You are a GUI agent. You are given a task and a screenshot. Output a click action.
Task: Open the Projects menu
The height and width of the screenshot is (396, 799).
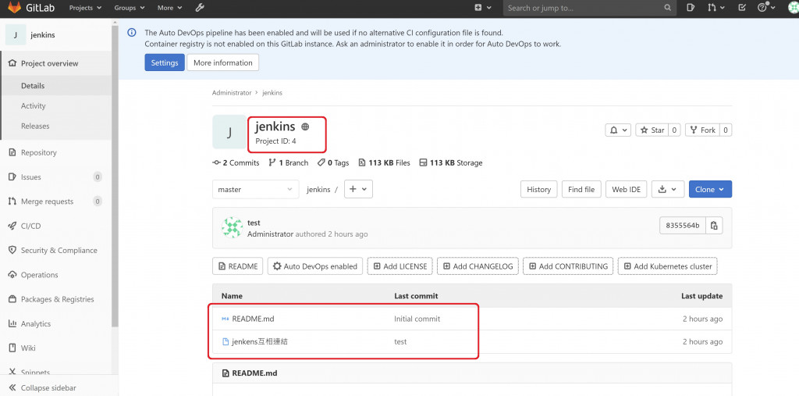(85, 8)
